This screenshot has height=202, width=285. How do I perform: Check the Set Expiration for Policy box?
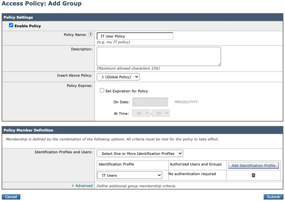[102, 91]
